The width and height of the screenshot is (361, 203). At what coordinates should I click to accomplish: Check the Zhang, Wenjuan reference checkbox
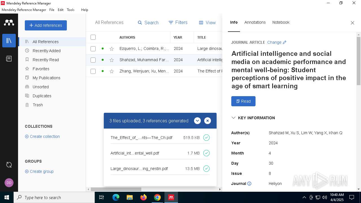93,71
